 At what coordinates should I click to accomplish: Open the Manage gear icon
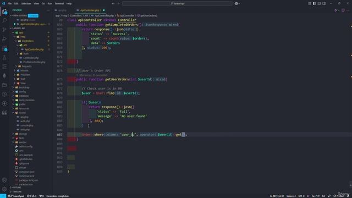tap(4, 189)
